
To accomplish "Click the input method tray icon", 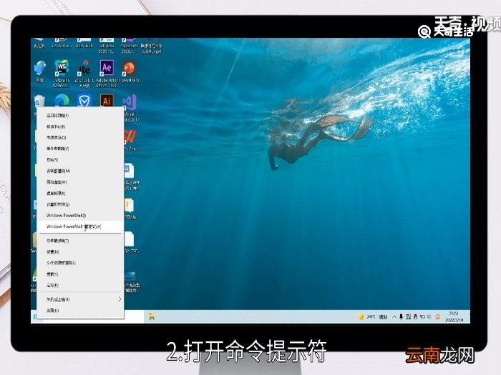I will pos(409,316).
